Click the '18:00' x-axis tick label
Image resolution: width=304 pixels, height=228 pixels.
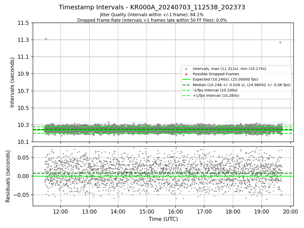point(233,212)
